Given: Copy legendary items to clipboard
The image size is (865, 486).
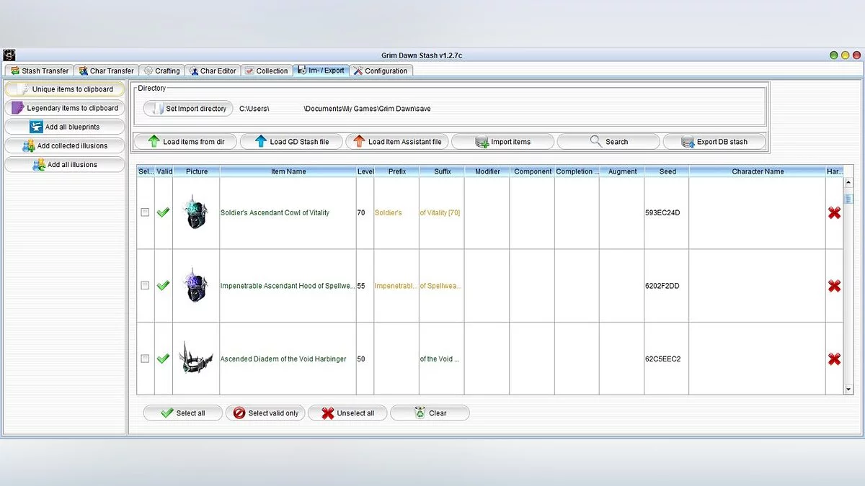Looking at the screenshot, I should click(64, 108).
